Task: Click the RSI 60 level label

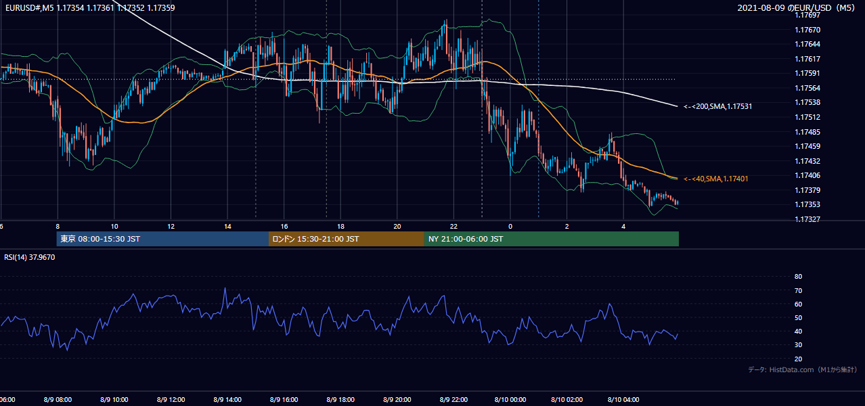Action: pyautogui.click(x=798, y=304)
